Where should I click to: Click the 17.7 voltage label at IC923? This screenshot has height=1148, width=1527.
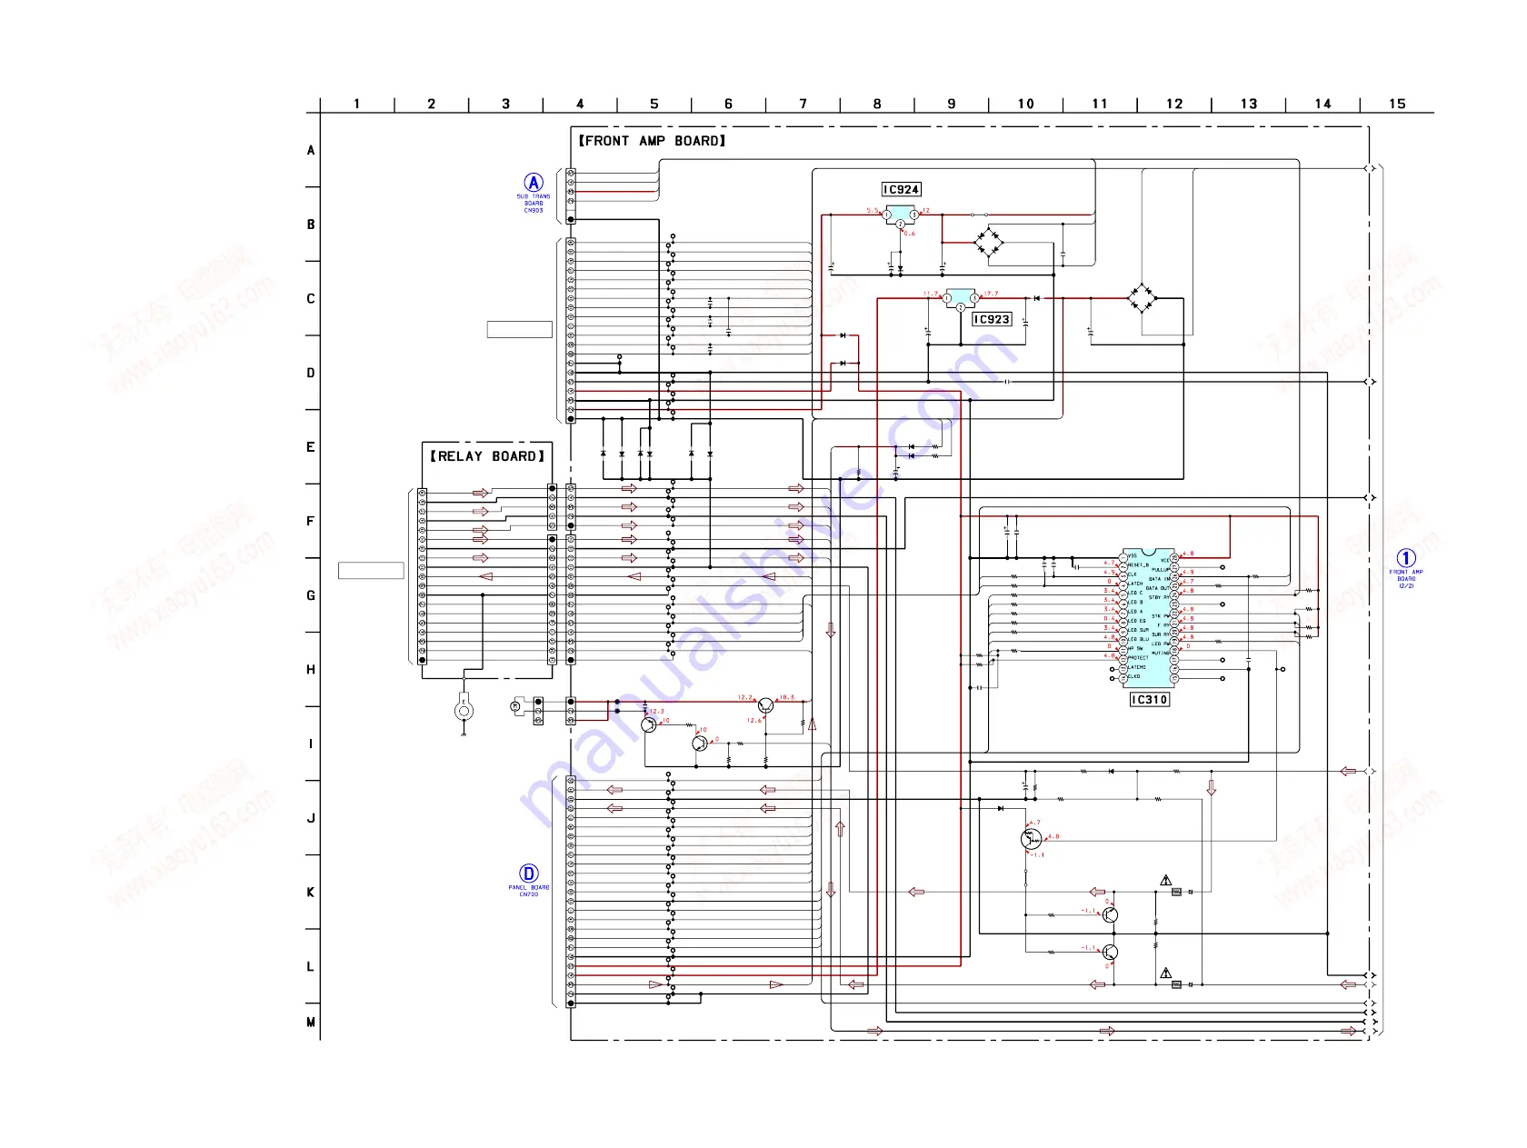991,294
